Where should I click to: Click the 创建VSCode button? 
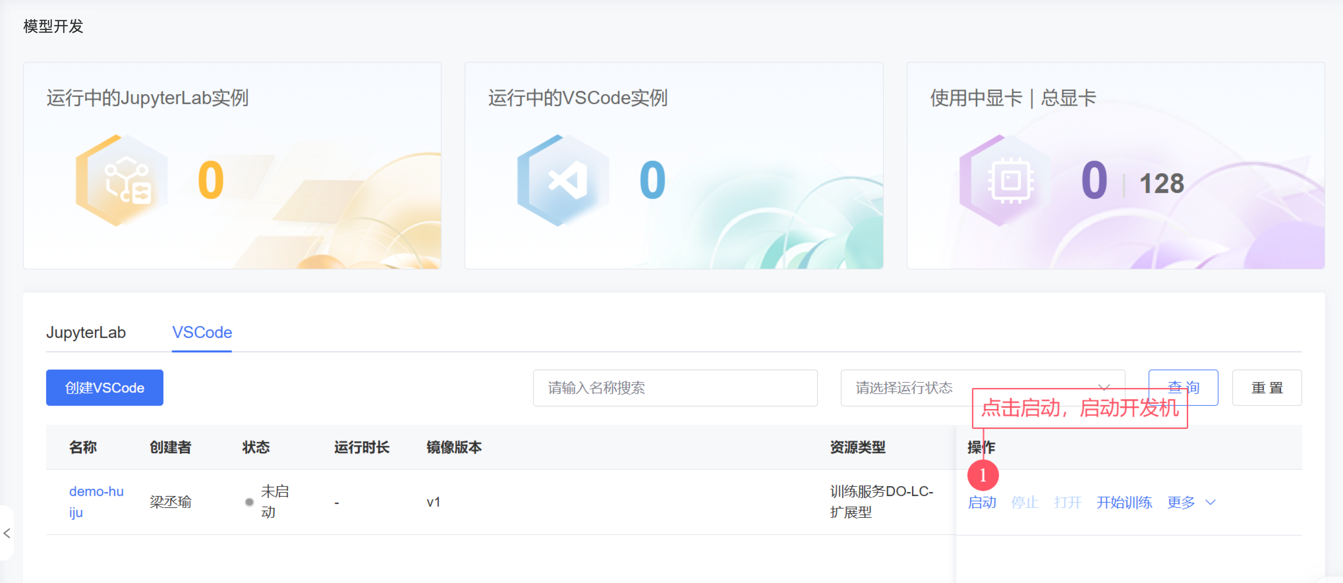tap(104, 388)
